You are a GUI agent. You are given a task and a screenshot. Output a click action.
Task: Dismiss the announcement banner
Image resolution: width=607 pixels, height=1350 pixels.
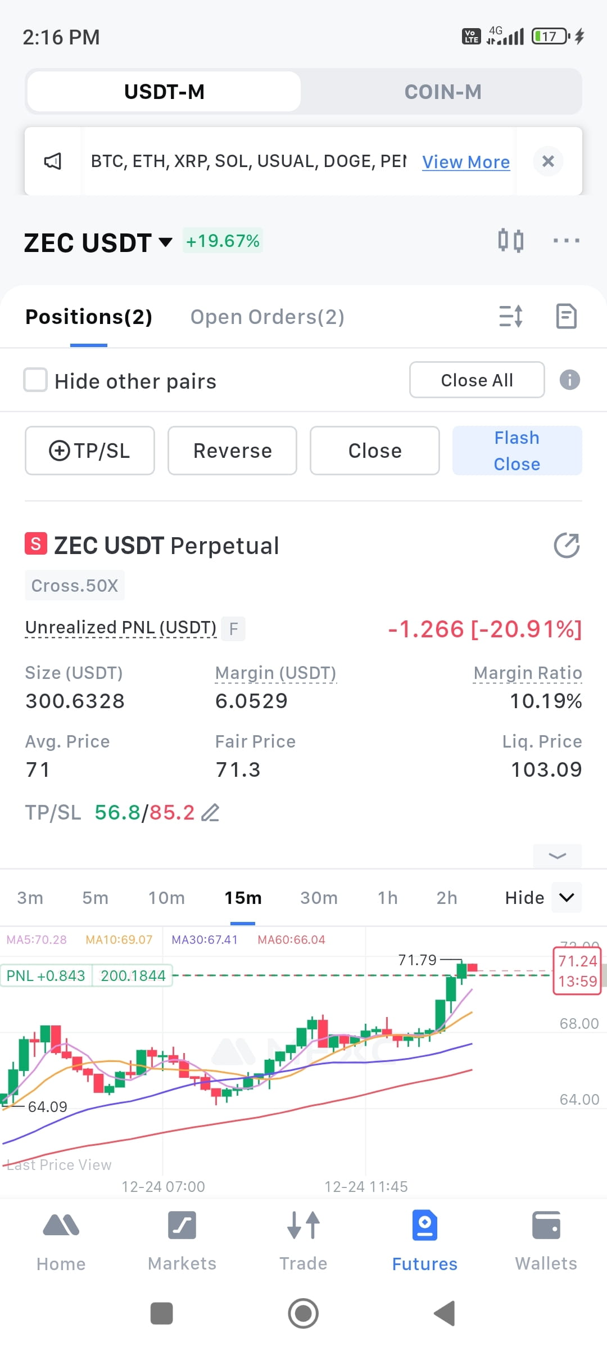pos(548,161)
